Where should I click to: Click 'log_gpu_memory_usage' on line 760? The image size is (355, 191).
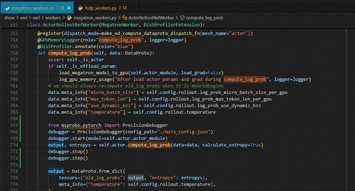pos(85,79)
